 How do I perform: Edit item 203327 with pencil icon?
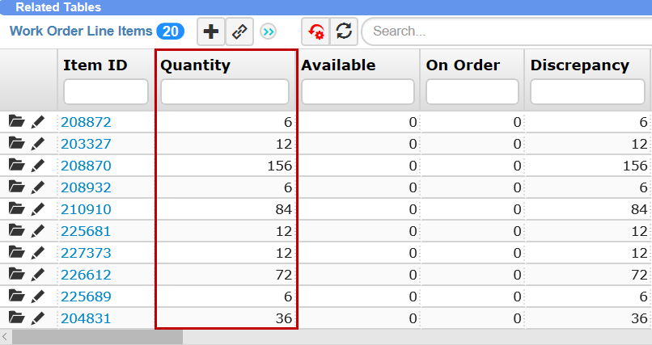click(38, 144)
